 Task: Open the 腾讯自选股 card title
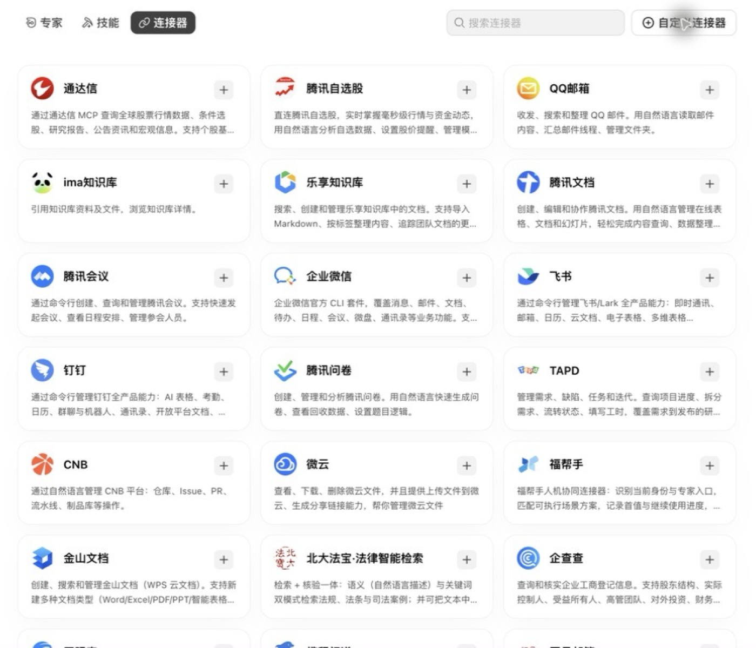pos(335,89)
